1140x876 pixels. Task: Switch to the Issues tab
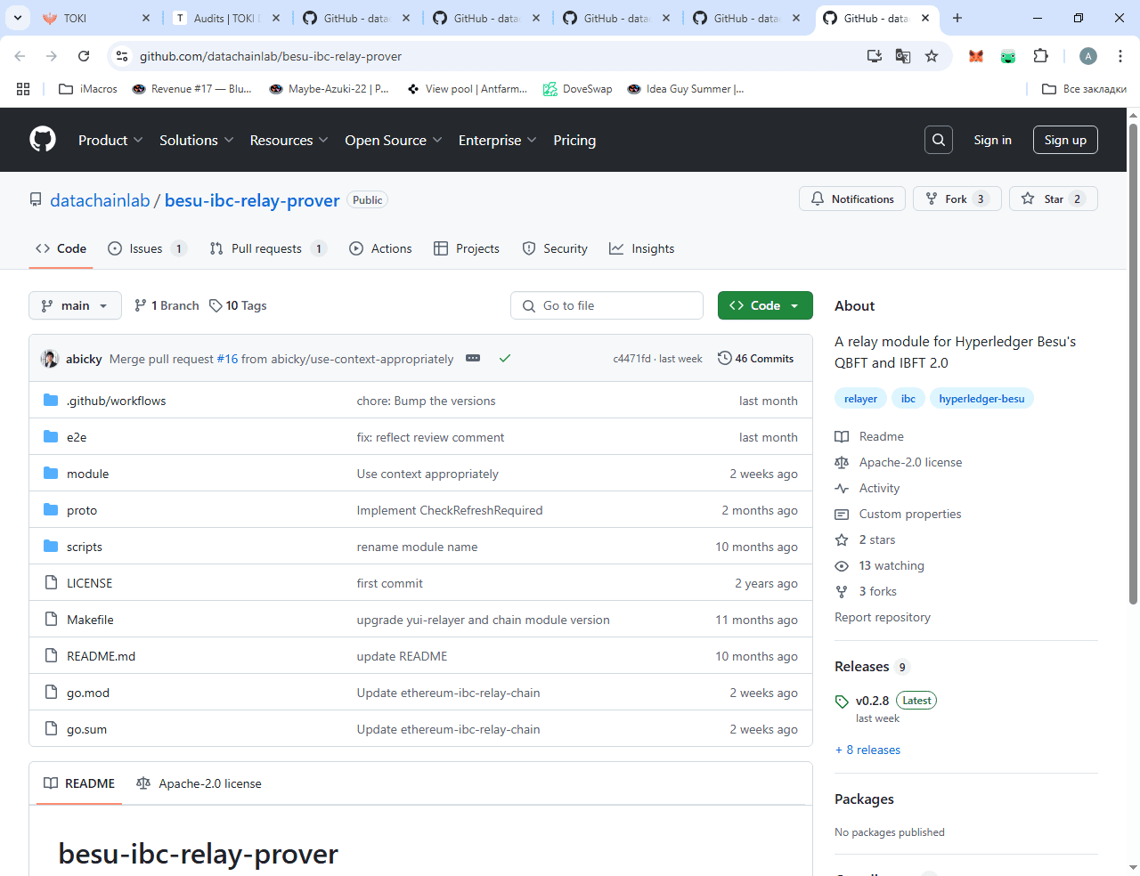tap(147, 248)
